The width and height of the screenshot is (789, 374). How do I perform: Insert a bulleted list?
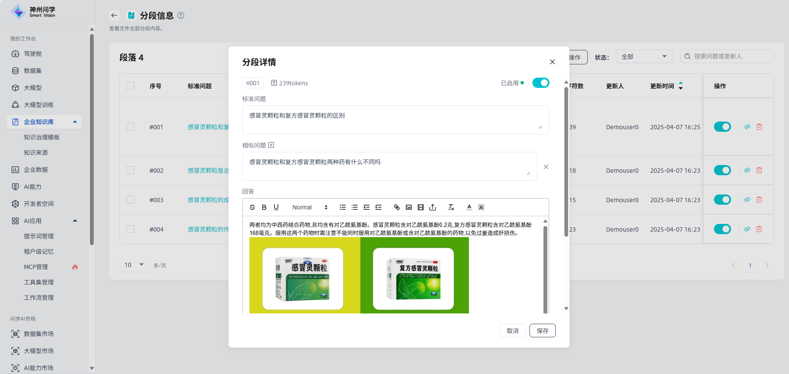[355, 207]
